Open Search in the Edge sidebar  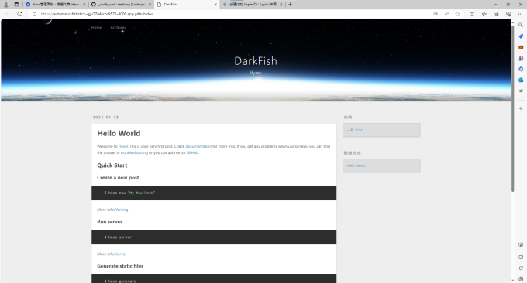tap(521, 25)
